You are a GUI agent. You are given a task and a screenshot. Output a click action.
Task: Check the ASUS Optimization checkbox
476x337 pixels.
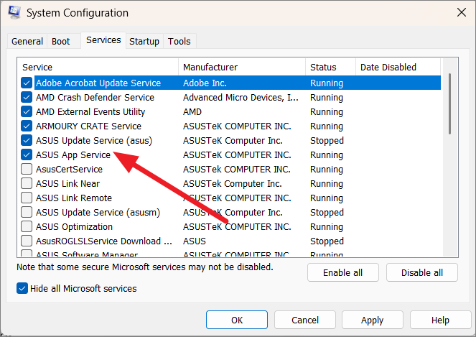27,226
